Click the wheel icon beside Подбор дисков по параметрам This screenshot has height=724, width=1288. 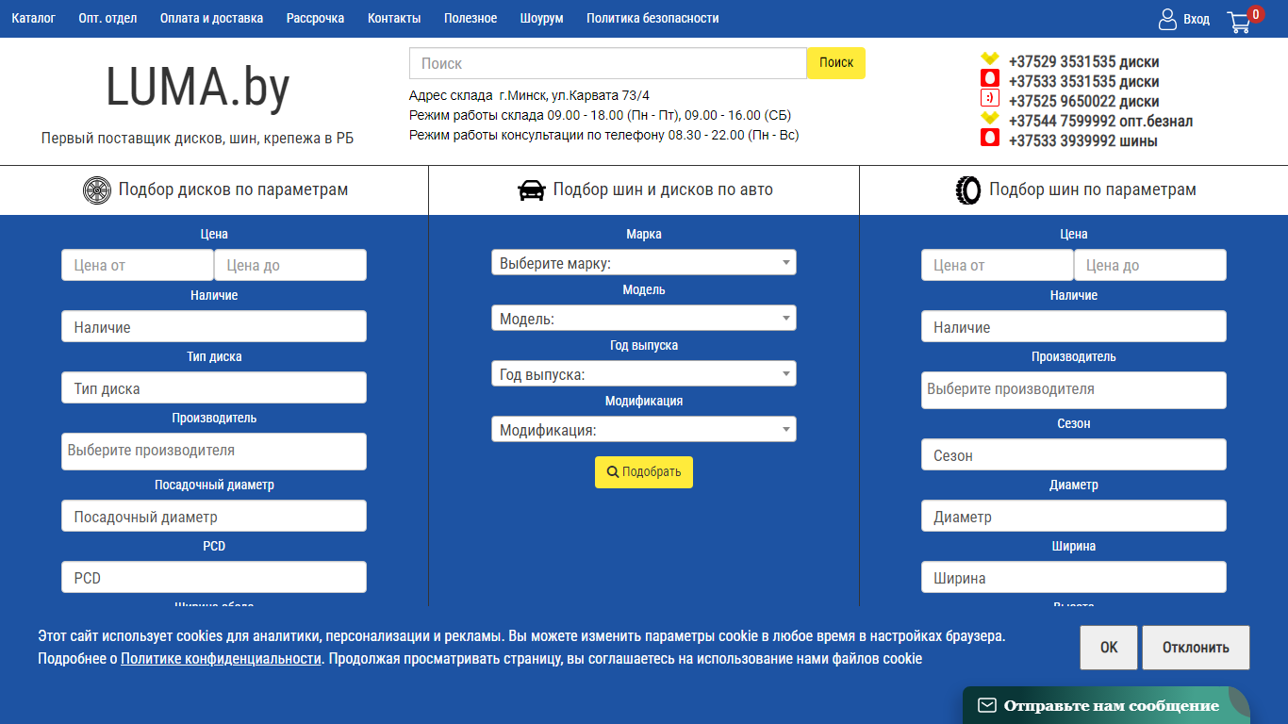(97, 190)
